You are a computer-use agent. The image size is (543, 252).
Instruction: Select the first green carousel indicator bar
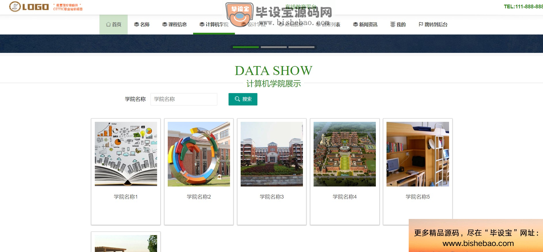[x=246, y=47]
